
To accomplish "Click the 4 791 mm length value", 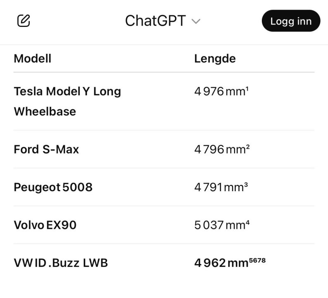I will click(219, 187).
